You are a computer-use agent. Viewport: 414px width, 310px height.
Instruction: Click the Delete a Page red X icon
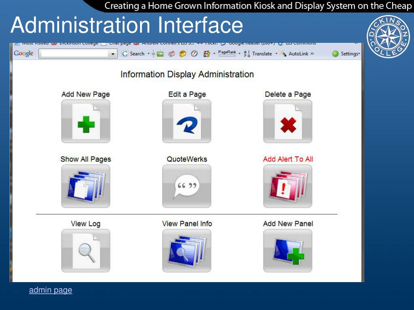click(287, 121)
